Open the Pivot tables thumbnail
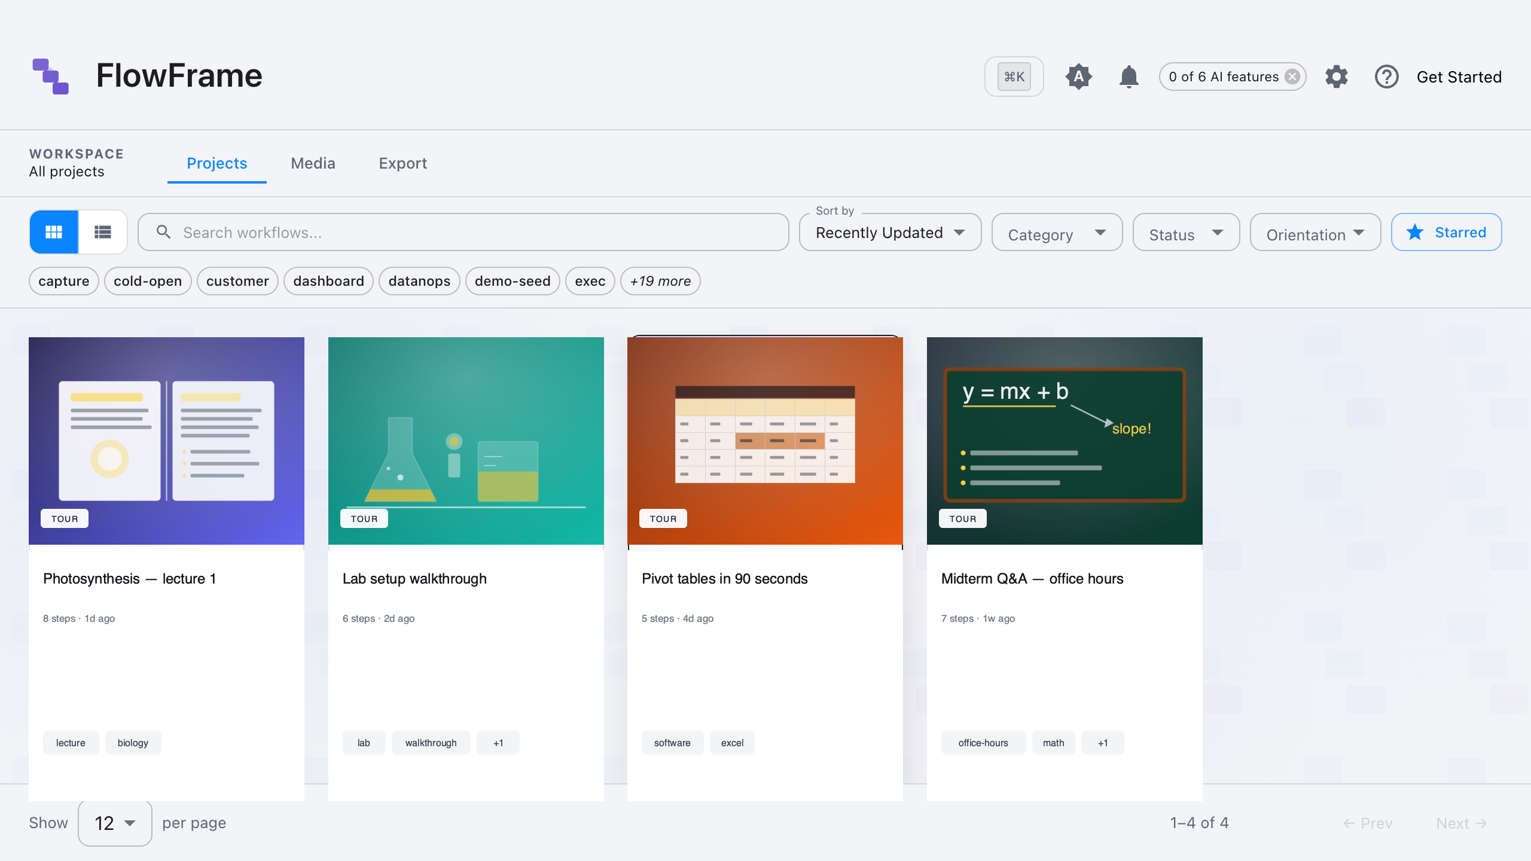Image resolution: width=1531 pixels, height=861 pixels. click(765, 441)
